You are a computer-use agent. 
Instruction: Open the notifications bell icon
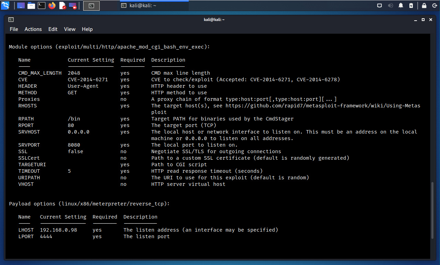(x=401, y=6)
